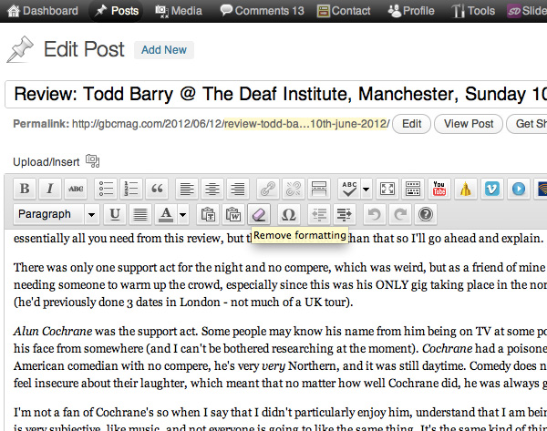This screenshot has height=431, width=547.
Task: Toggle Underline formatting
Action: tap(115, 214)
